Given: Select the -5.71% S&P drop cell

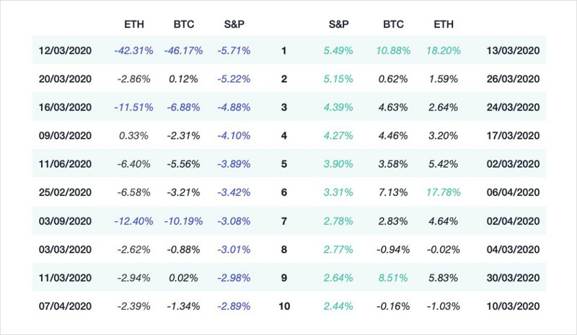Looking at the screenshot, I should coord(233,51).
